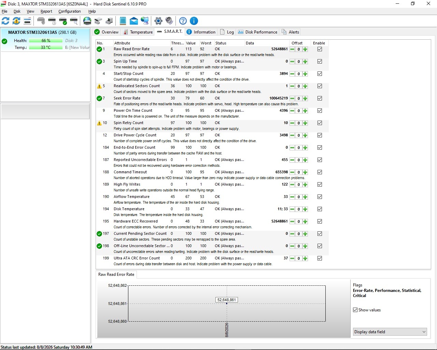Screen dimensions: 437x350
Task: Click the Raw Read Error Rate graph title tab
Action: 116,274
